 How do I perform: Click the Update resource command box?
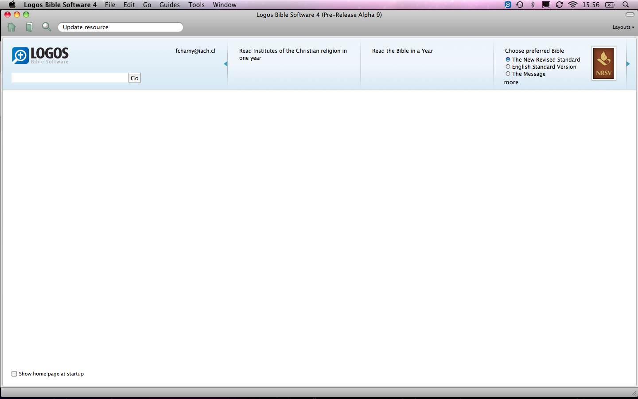click(121, 27)
